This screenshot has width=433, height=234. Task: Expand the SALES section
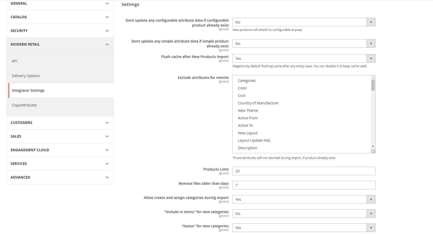[60, 136]
